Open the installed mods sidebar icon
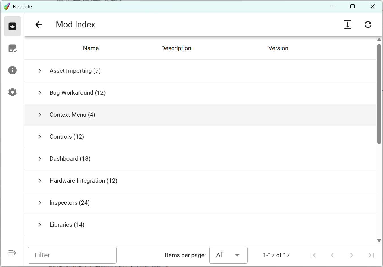The height and width of the screenshot is (267, 383). pos(12,48)
